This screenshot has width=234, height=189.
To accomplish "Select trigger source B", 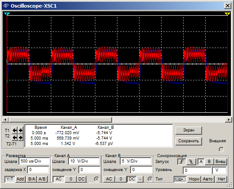I will coord(209,162).
